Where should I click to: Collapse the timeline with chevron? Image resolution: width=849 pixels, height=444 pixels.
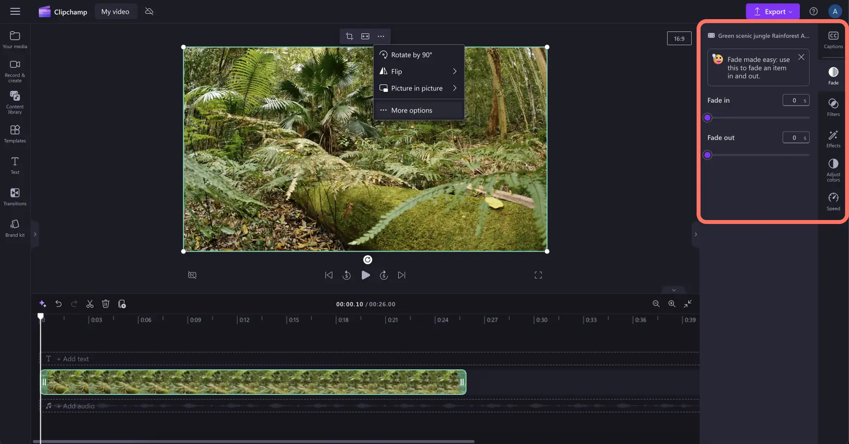point(673,290)
